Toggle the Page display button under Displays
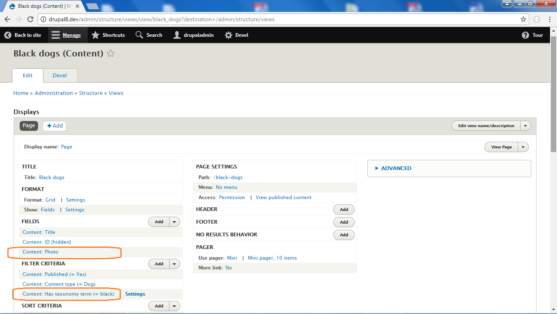 pyautogui.click(x=28, y=126)
